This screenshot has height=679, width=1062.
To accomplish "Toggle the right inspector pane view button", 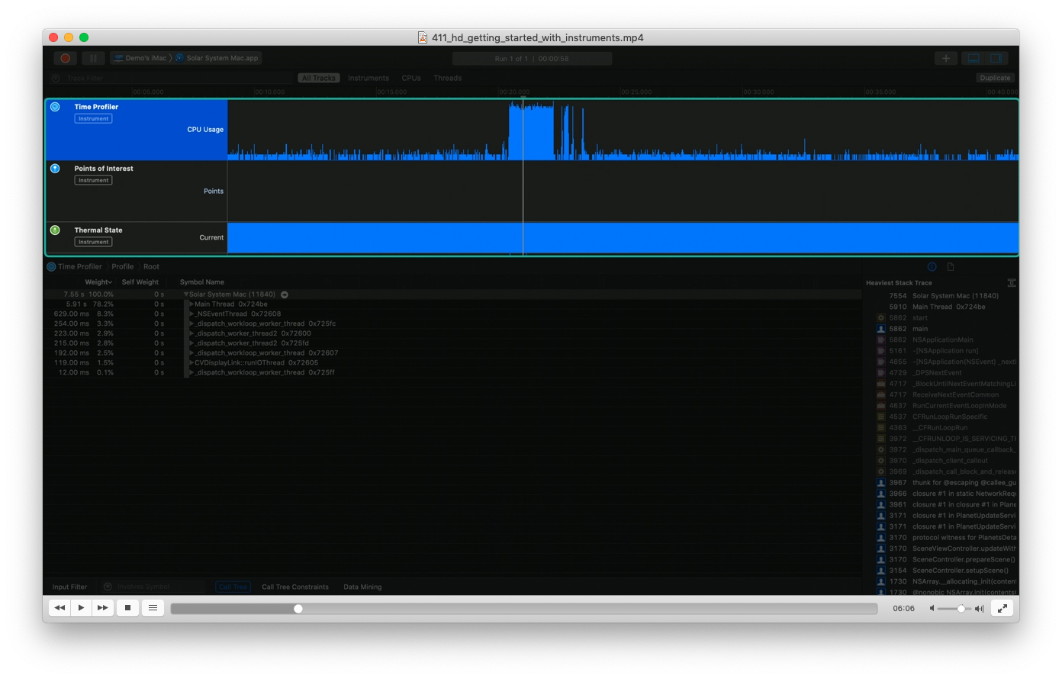I will pyautogui.click(x=996, y=58).
